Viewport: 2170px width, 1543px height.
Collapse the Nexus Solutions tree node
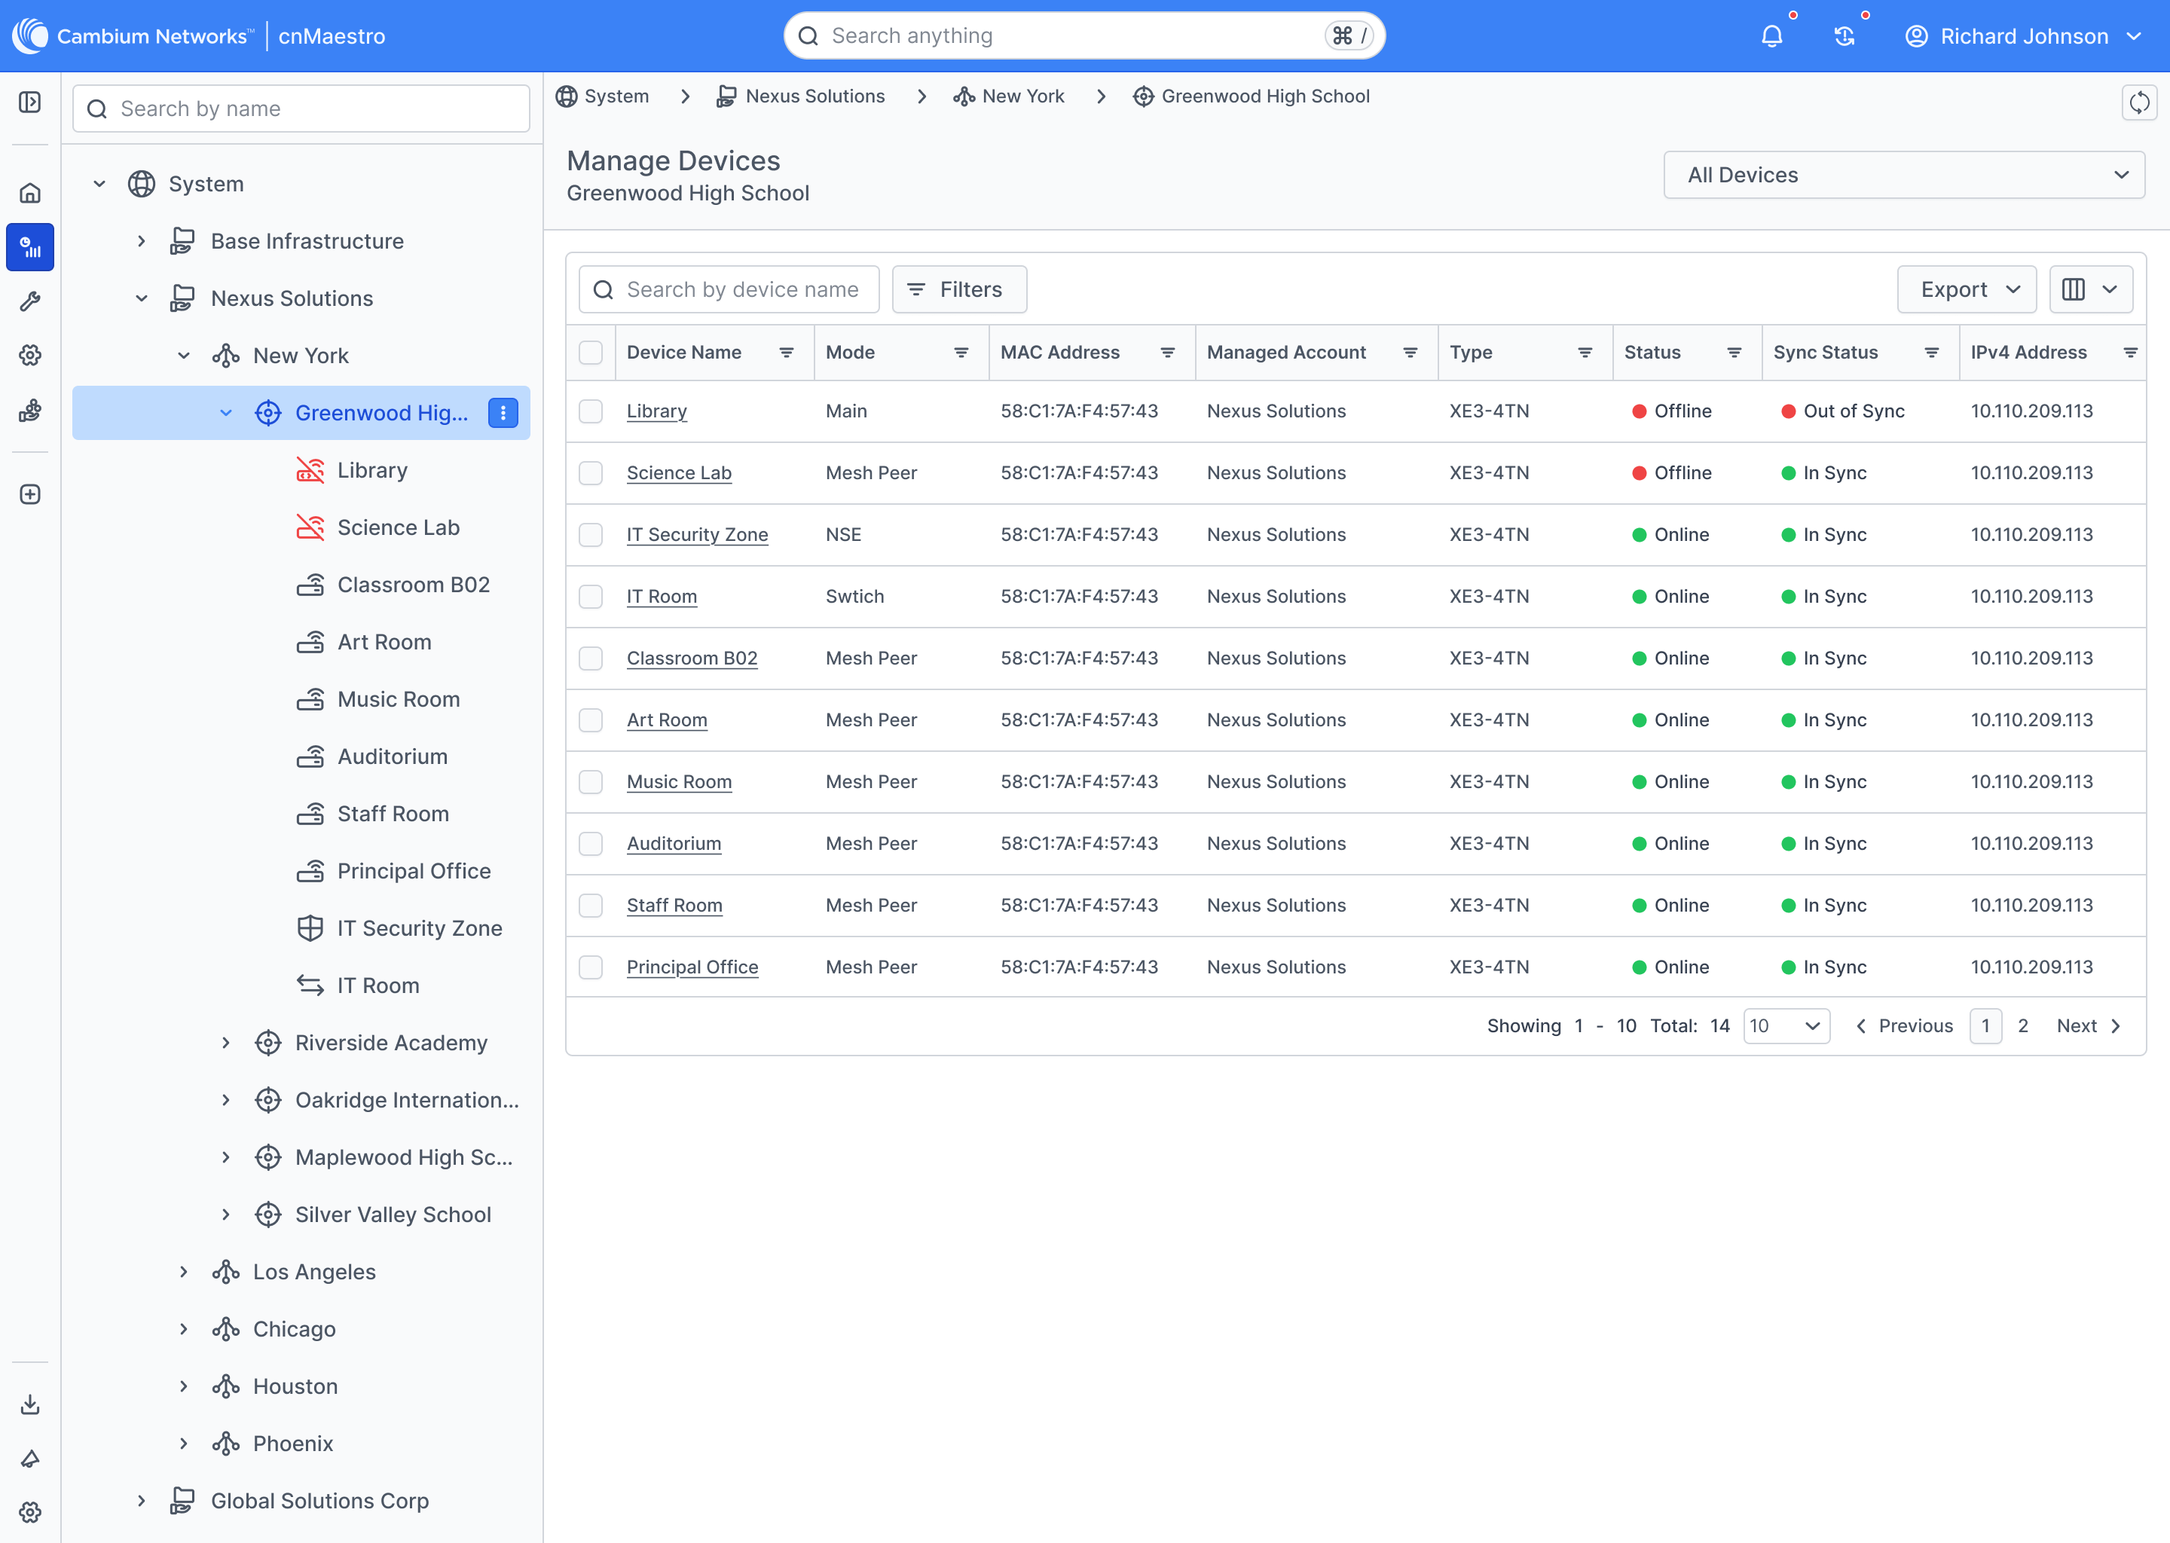point(142,298)
